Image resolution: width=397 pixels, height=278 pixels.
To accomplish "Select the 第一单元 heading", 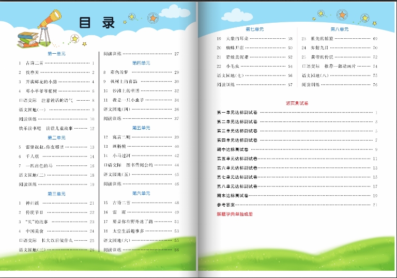I will coord(56,54).
